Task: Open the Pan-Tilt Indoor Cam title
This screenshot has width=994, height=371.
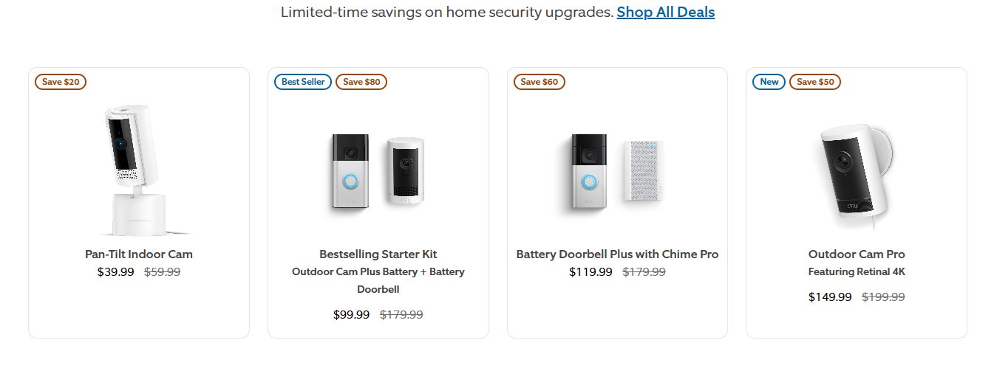Action: point(139,254)
